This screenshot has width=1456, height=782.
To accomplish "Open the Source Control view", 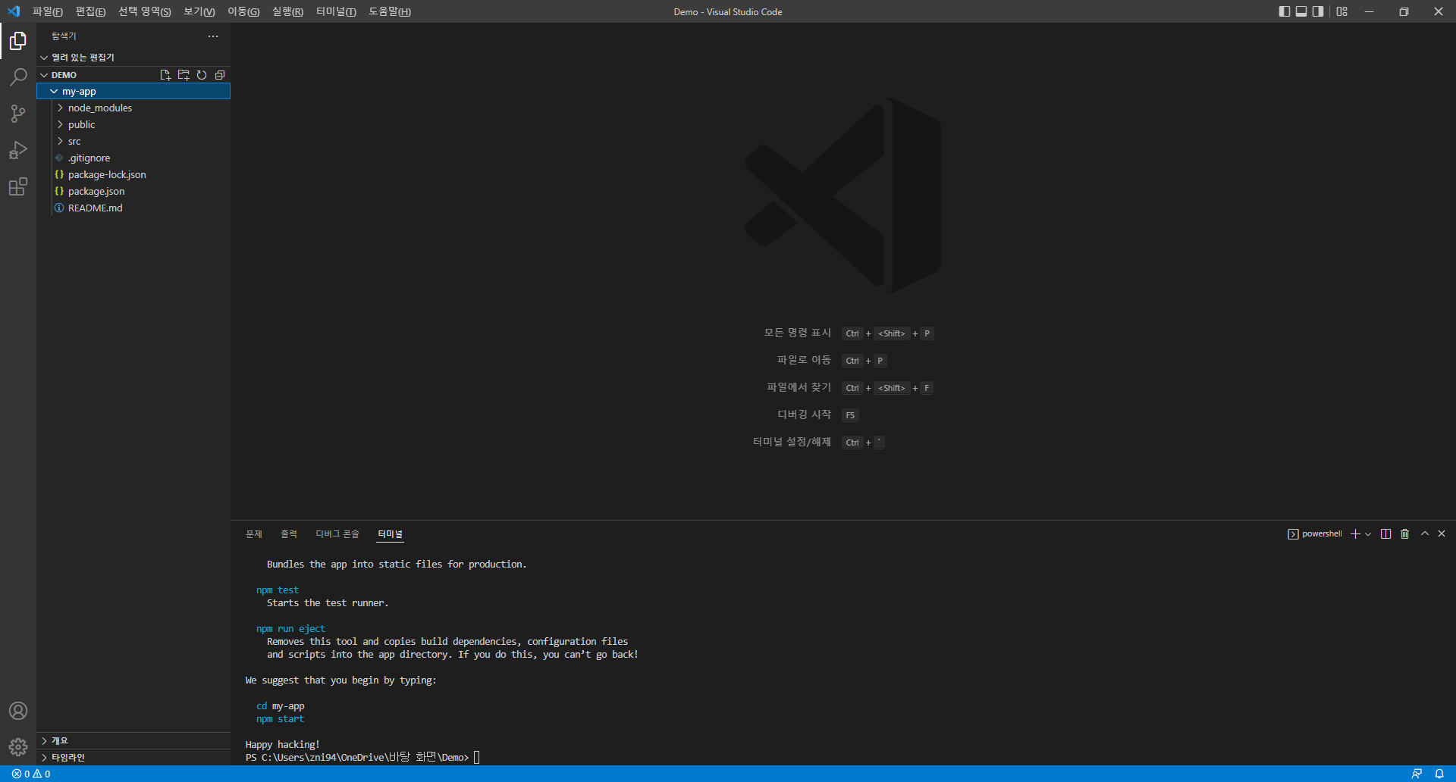I will pyautogui.click(x=18, y=114).
